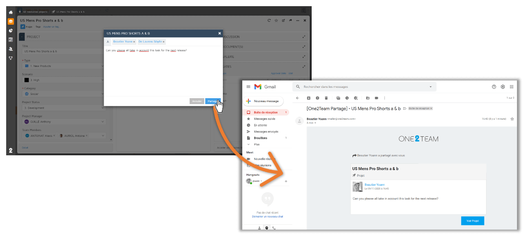Star the project in the header toolbar

pyautogui.click(x=276, y=20)
